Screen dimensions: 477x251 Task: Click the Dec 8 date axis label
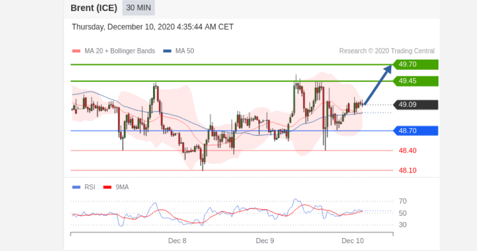(x=177, y=241)
